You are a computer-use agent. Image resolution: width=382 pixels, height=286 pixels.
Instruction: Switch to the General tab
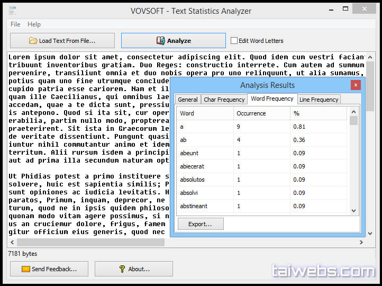click(x=188, y=100)
